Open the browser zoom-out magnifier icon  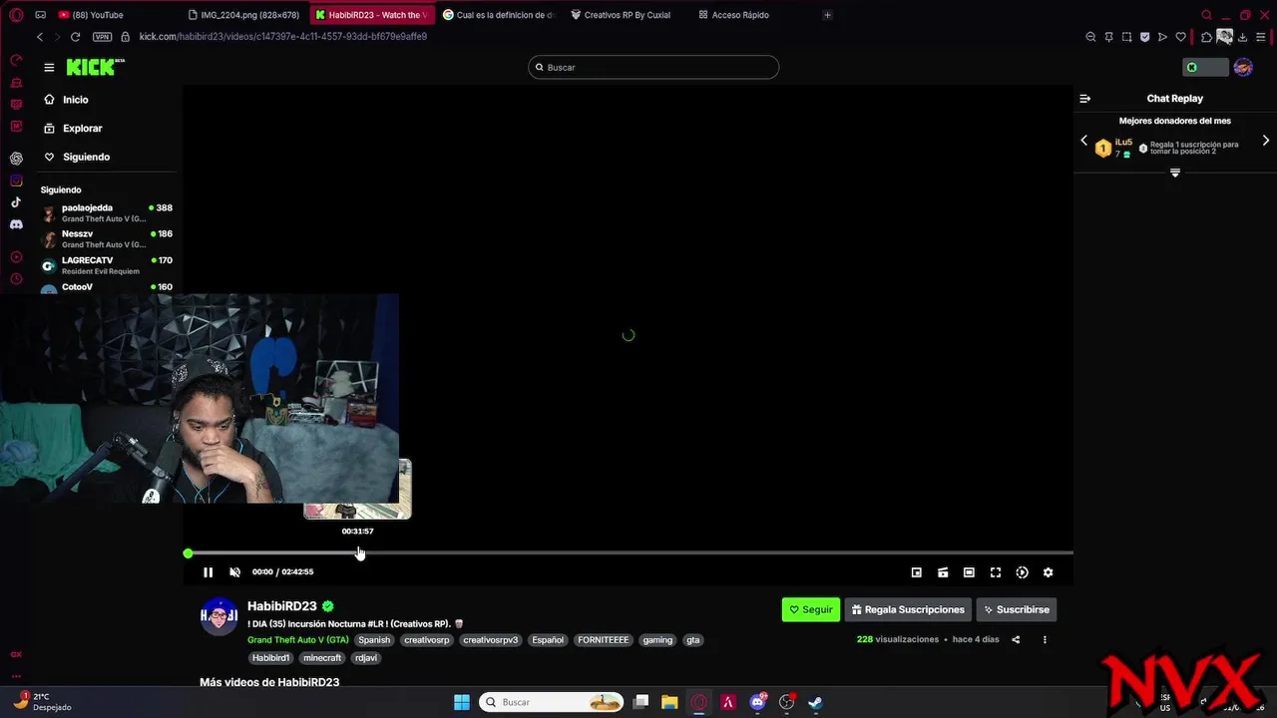pos(1090,37)
